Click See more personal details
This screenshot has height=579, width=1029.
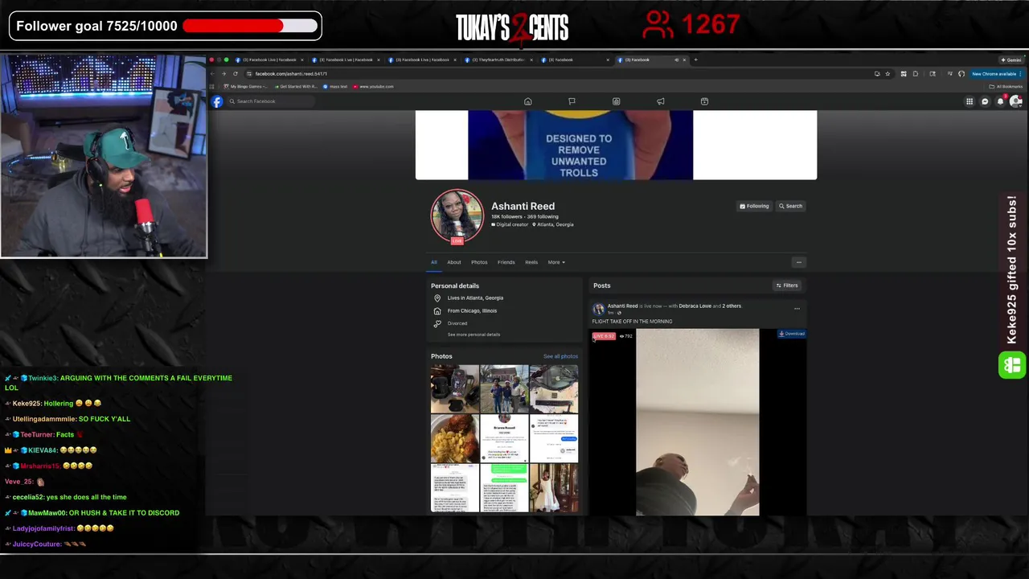pos(474,335)
